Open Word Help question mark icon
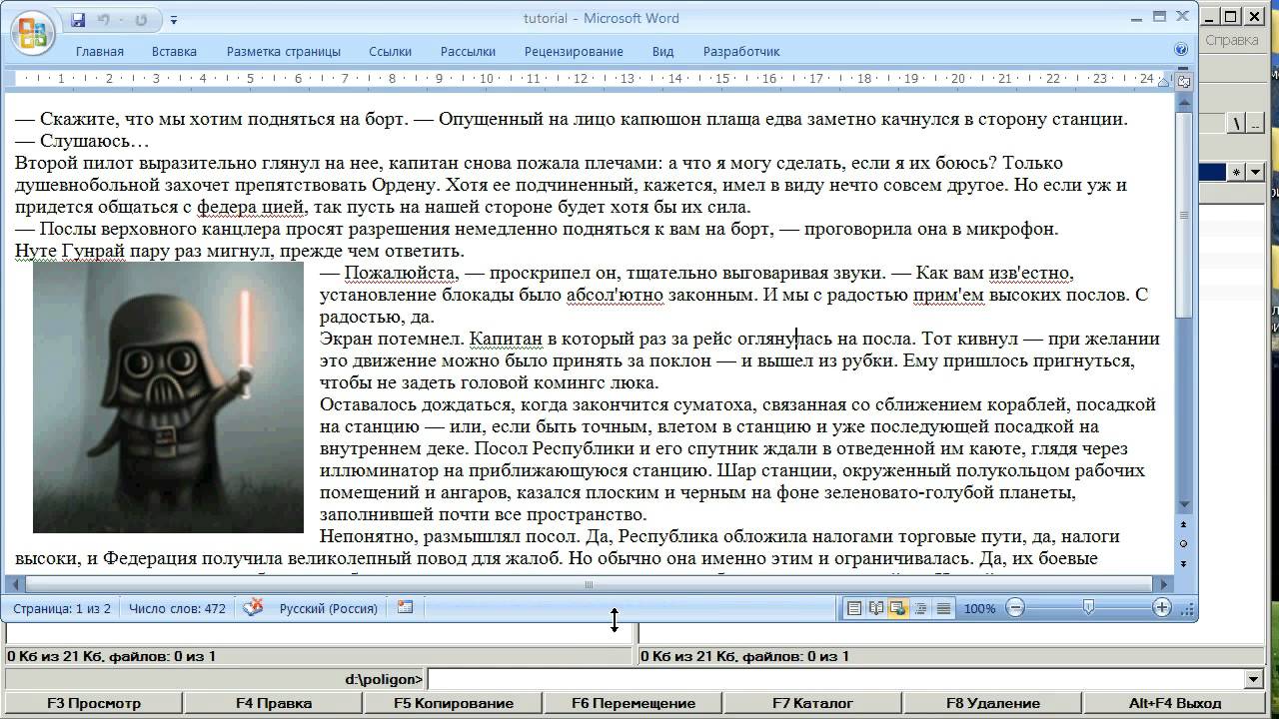 tap(1181, 50)
